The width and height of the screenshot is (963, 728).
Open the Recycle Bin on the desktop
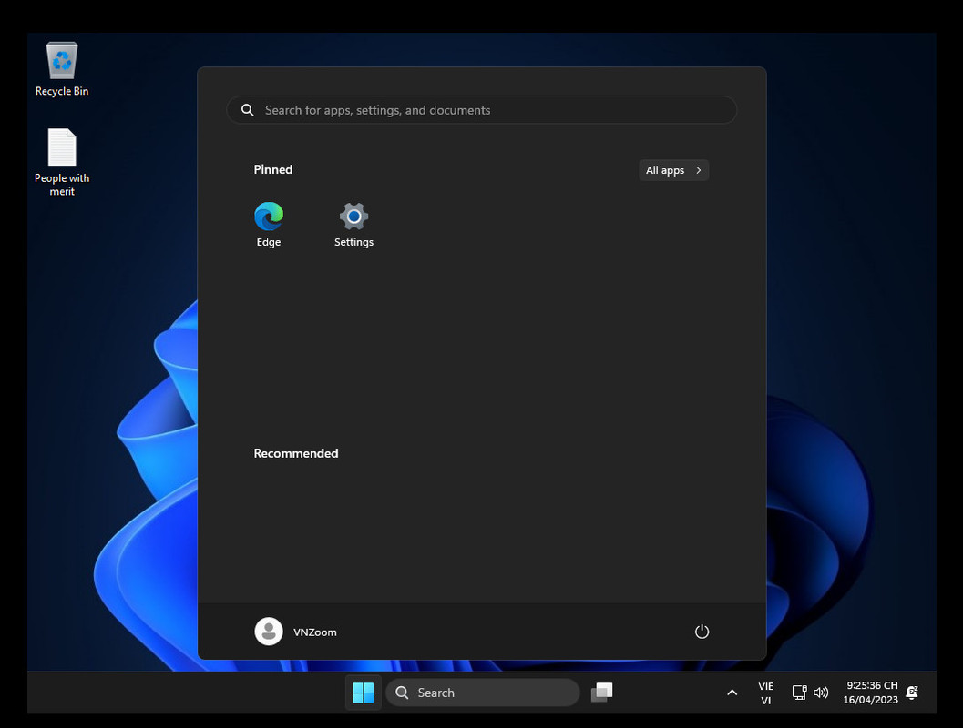(x=61, y=68)
